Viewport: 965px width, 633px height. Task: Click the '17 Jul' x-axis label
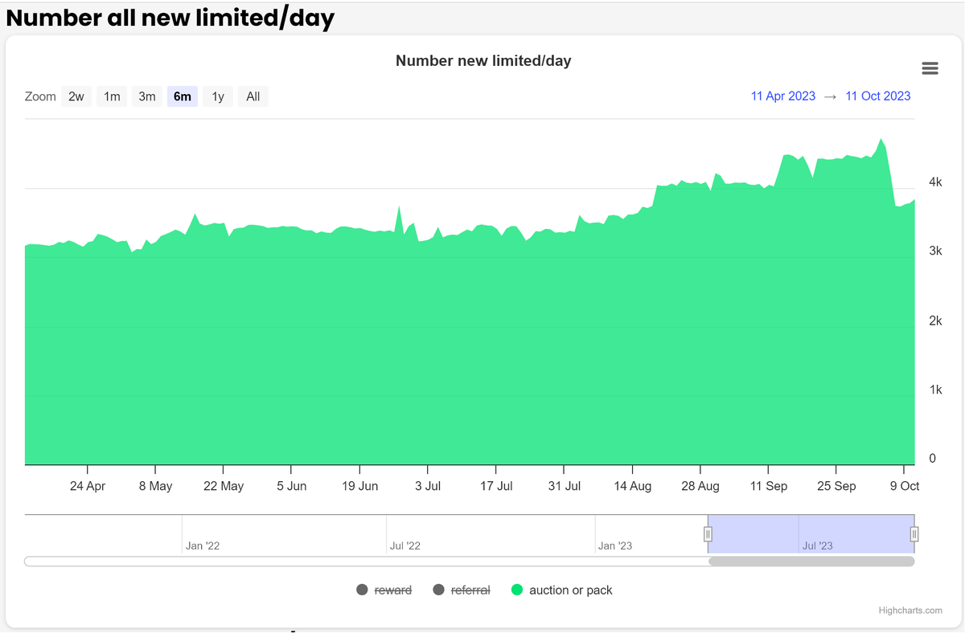(x=496, y=486)
